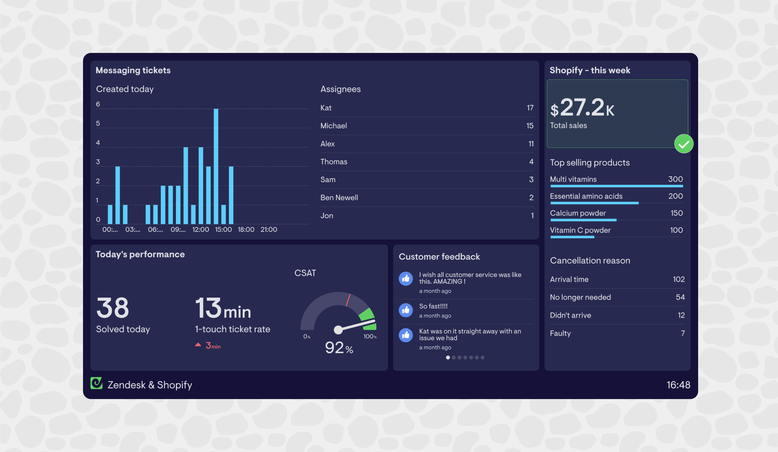Expand Cancellation reason details

[590, 260]
